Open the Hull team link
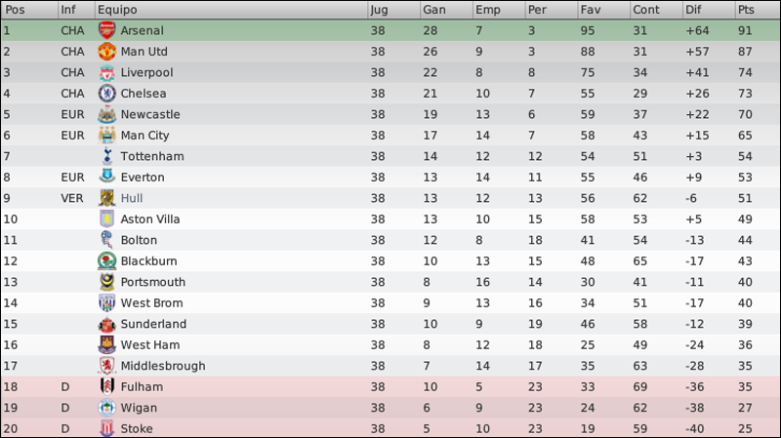781x438 pixels. [132, 198]
